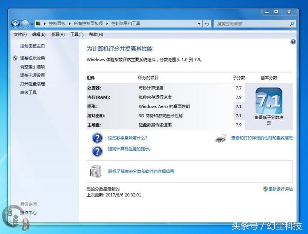
Task: Click 重新运行评估 link
Action: 280,189
